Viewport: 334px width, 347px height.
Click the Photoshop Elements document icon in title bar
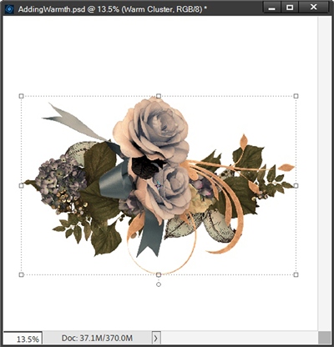coord(9,8)
